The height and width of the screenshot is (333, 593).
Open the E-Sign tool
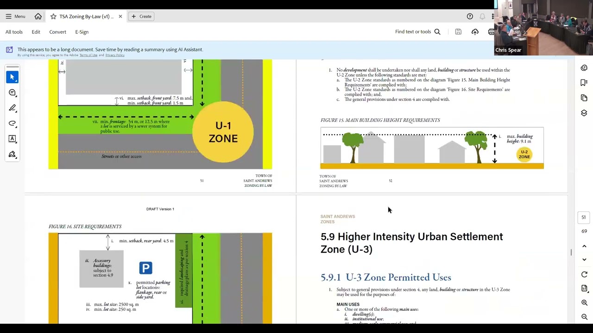(x=82, y=32)
